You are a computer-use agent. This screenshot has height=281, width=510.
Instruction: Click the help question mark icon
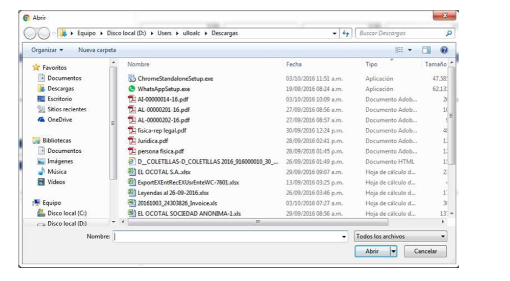444,50
